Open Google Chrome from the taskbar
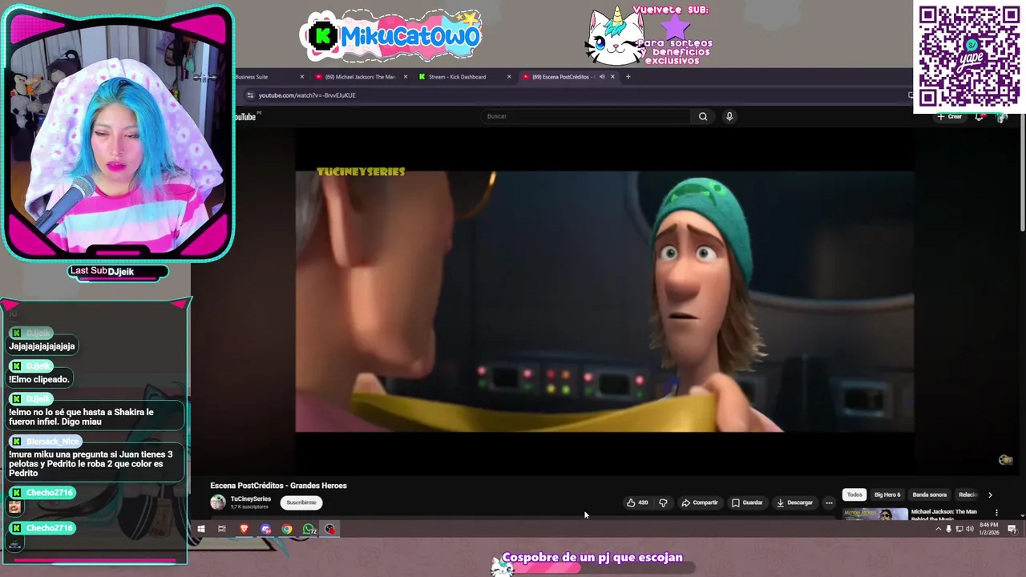 (x=287, y=529)
